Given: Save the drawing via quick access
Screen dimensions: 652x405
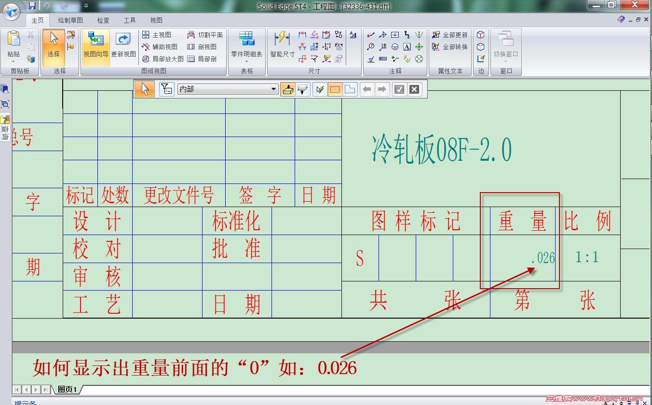Looking at the screenshot, I should [32, 6].
